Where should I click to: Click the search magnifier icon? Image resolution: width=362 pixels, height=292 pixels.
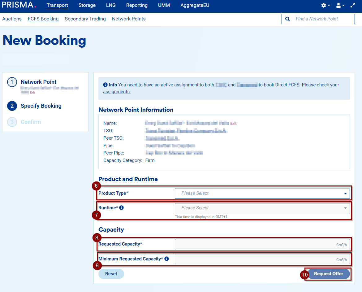click(287, 19)
